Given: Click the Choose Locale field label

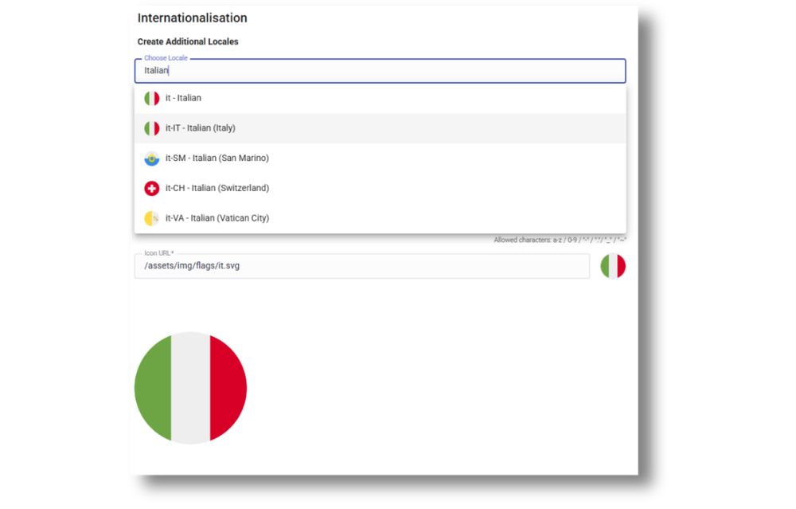Looking at the screenshot, I should click(165, 57).
